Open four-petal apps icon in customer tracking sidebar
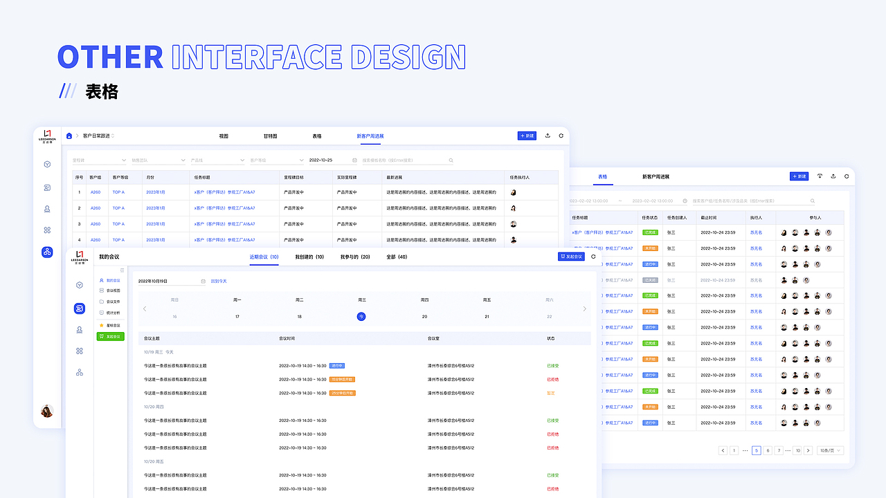 click(x=47, y=230)
